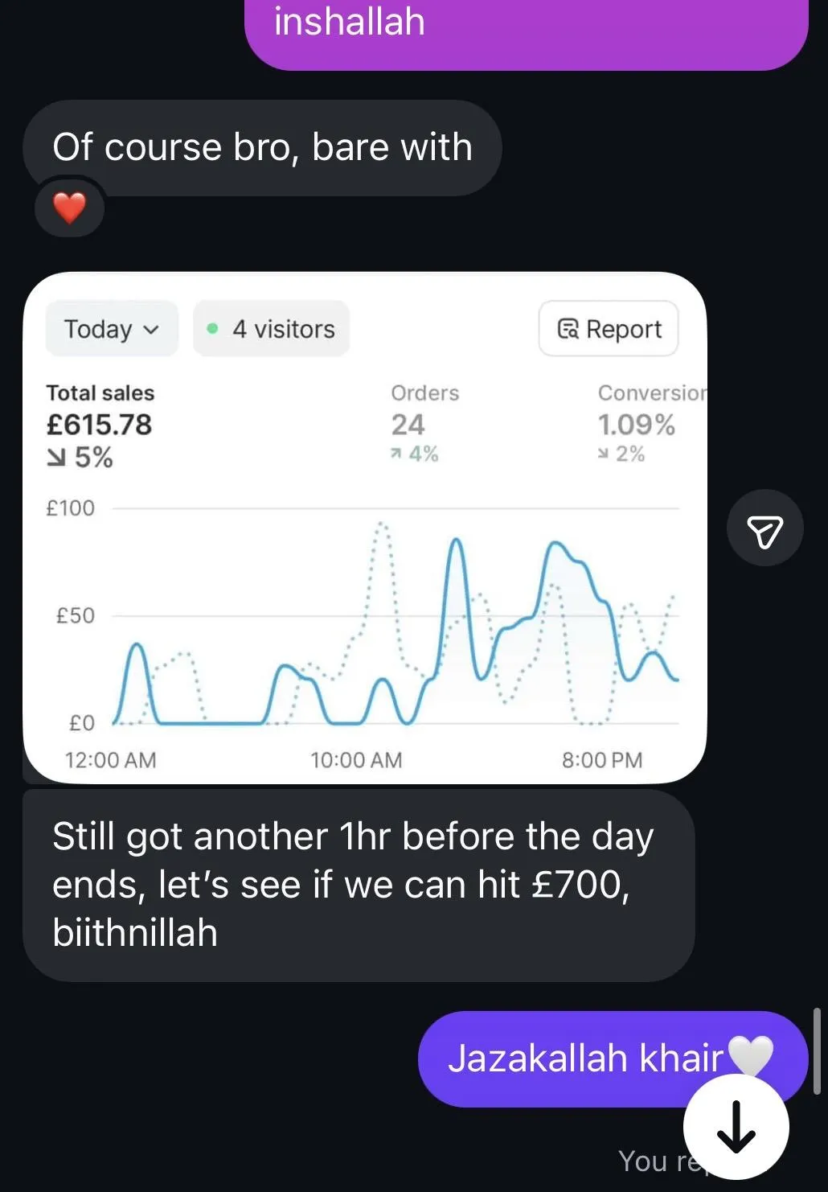Tap the green live visitors dot
Screen dimensions: 828x1192
[x=212, y=328]
